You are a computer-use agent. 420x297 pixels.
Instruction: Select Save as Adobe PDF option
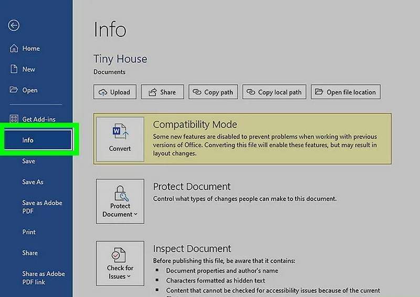tap(42, 207)
